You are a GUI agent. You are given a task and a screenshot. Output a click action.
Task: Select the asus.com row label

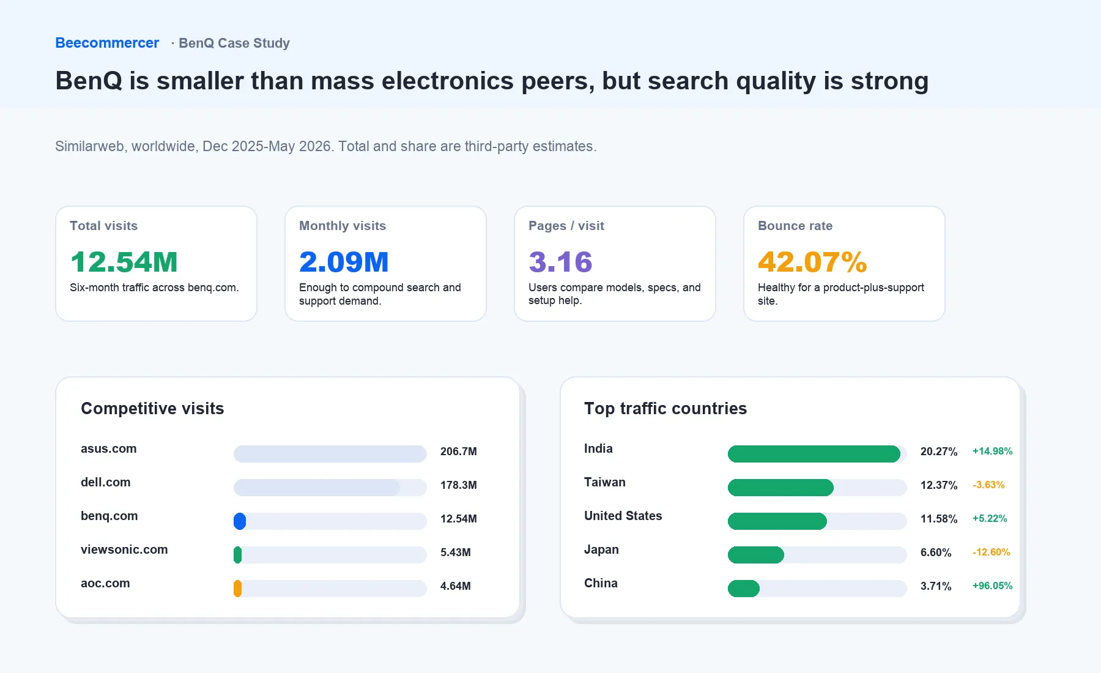point(109,448)
